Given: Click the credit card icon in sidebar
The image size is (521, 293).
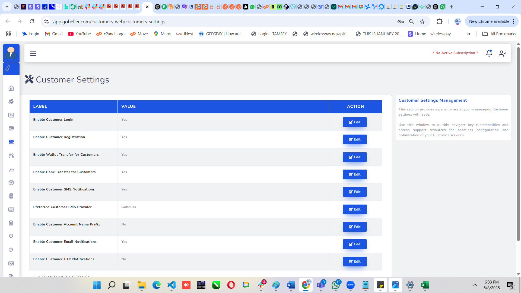Looking at the screenshot, I should [11, 209].
